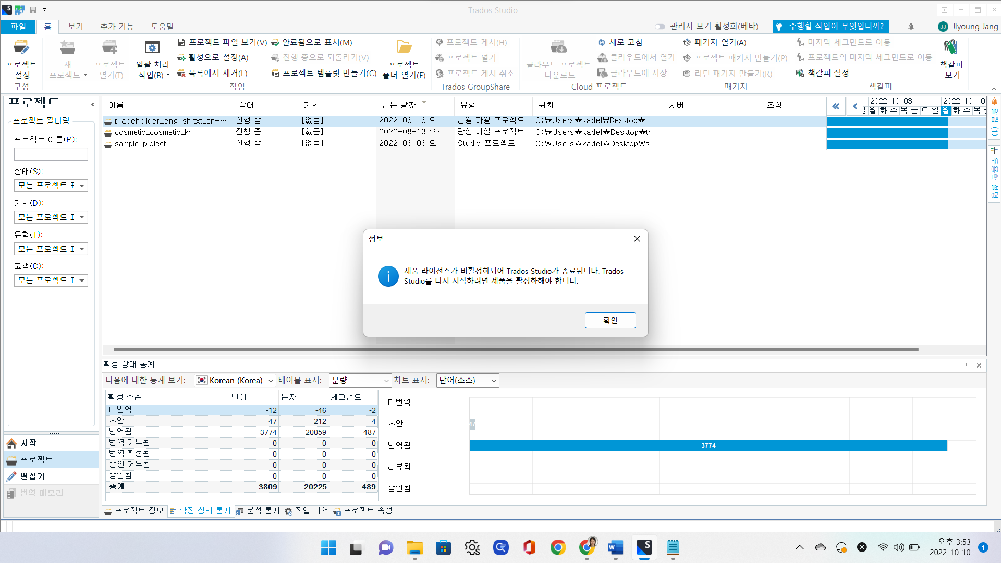1001x563 pixels.
Task: Open the 상태 filter dropdown
Action: pos(51,186)
